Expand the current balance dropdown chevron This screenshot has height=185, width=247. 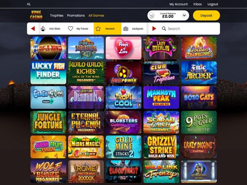coord(184,15)
